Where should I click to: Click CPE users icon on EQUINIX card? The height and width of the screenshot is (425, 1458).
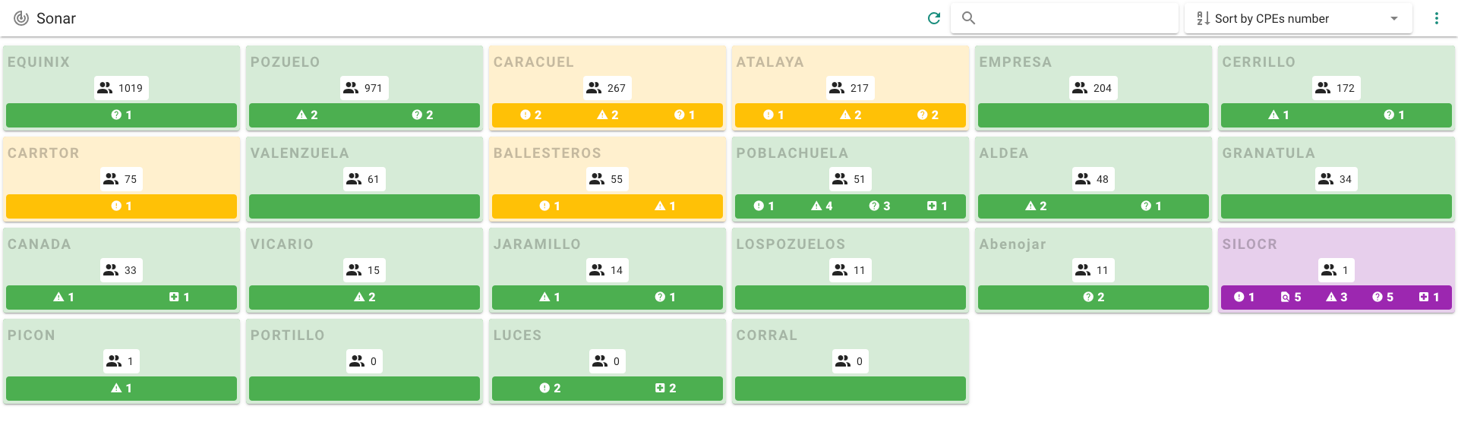coord(105,88)
